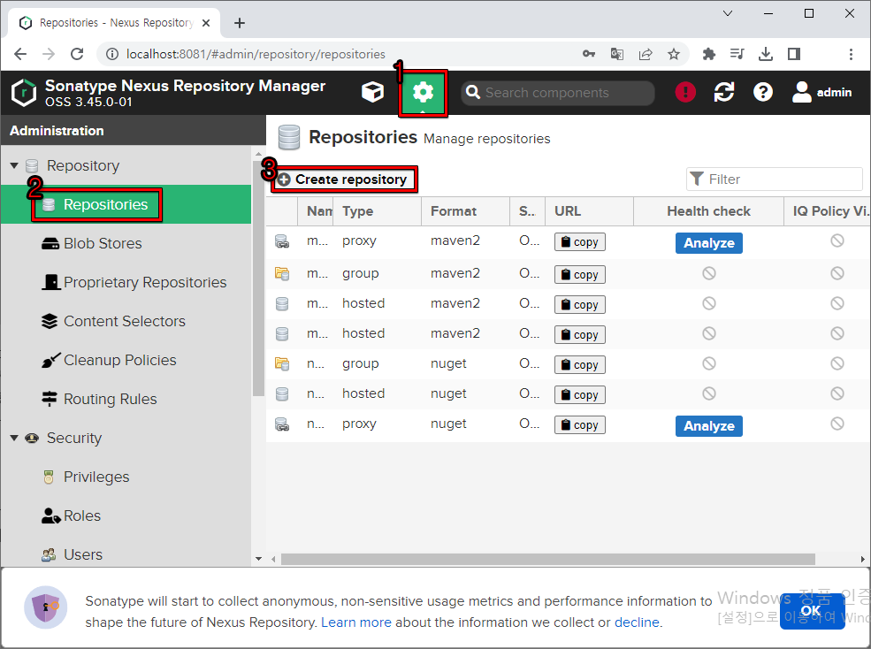Toggle the browser side panel icon
Viewport: 871px width, 649px height.
tap(794, 54)
